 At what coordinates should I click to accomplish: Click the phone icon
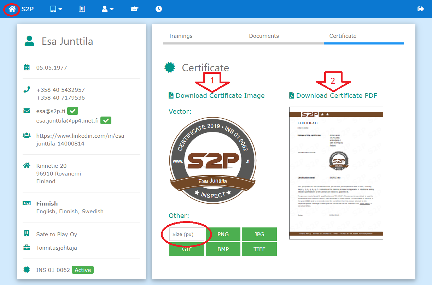pyautogui.click(x=27, y=90)
